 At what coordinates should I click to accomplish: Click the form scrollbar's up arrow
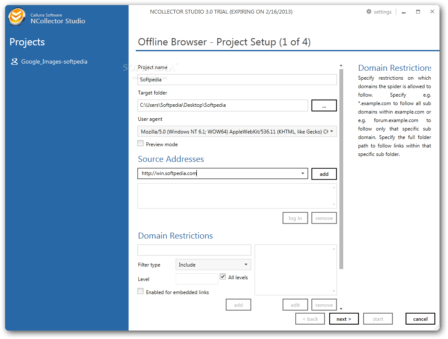point(341,66)
